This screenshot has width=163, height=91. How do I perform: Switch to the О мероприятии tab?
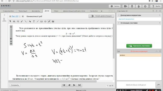click(8, 11)
